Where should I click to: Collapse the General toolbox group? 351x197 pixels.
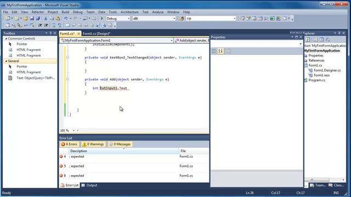6,61
